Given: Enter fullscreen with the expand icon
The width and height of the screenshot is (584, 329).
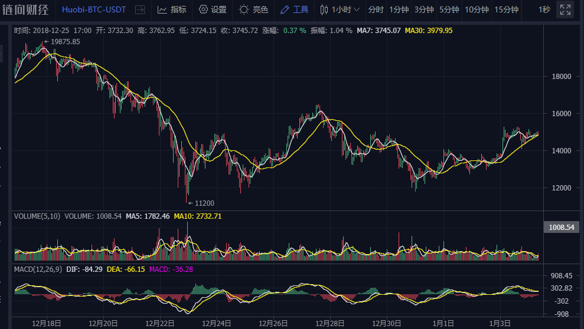Looking at the screenshot, I should tap(565, 9).
